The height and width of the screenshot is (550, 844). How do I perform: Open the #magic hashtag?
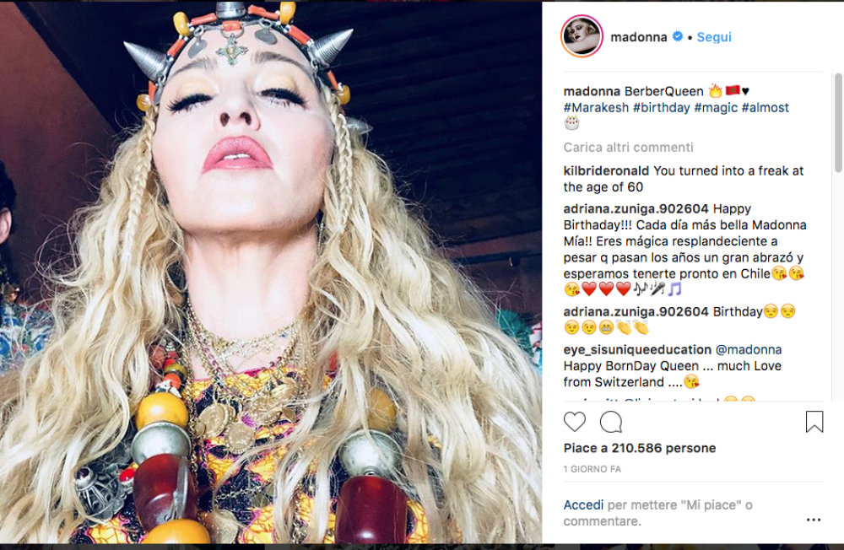tap(714, 107)
